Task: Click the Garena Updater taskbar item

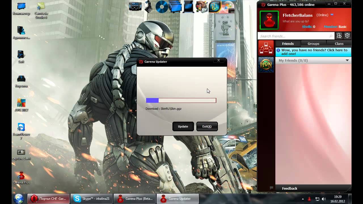Action: click(x=178, y=199)
